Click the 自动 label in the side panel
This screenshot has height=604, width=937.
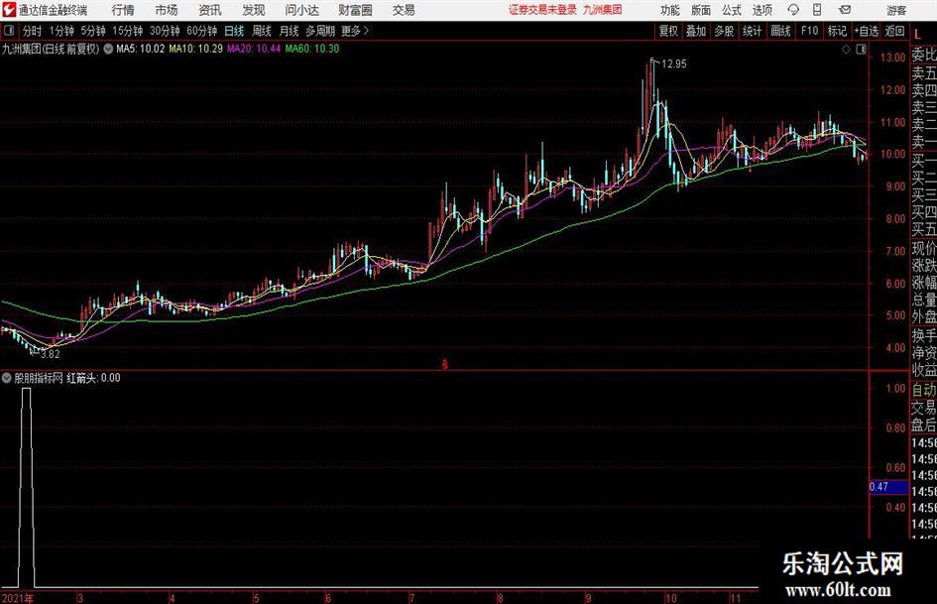point(924,390)
